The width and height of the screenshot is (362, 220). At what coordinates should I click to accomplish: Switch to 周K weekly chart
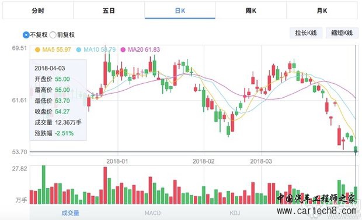click(x=250, y=10)
